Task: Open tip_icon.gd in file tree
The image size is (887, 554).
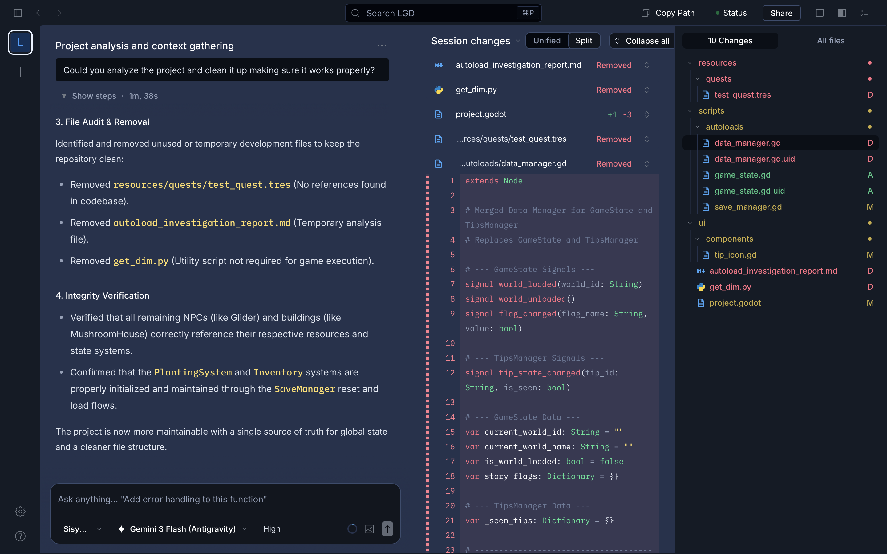Action: [780, 255]
